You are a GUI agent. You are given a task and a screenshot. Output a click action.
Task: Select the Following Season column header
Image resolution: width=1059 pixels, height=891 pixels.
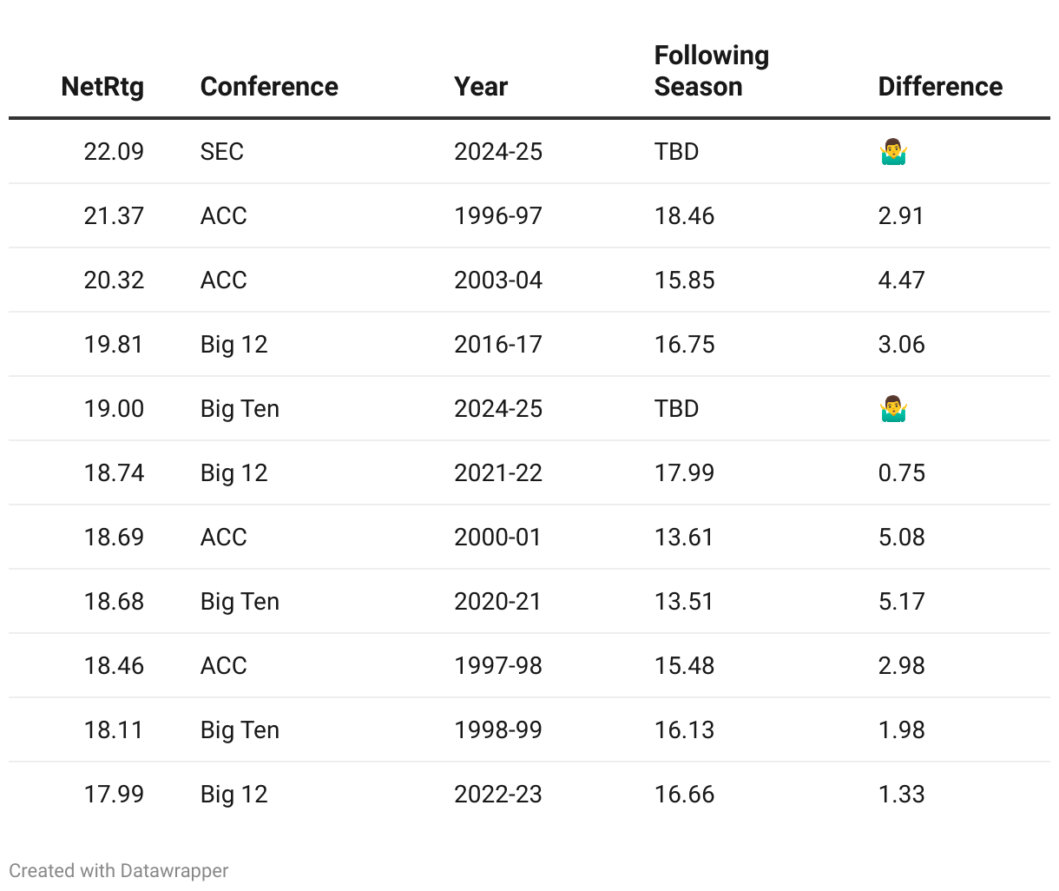coord(711,71)
